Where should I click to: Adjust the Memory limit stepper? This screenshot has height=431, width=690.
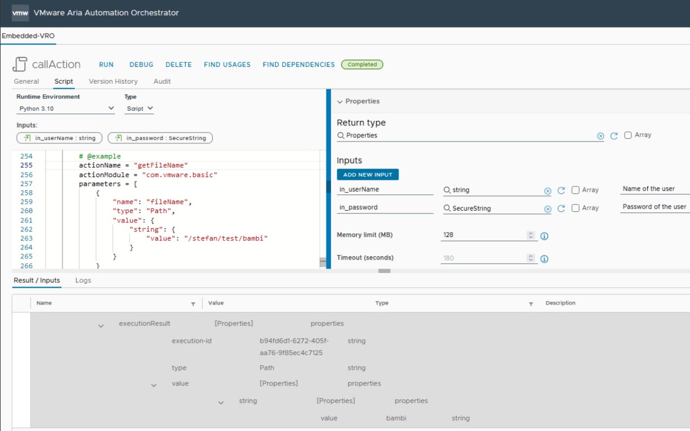point(530,235)
